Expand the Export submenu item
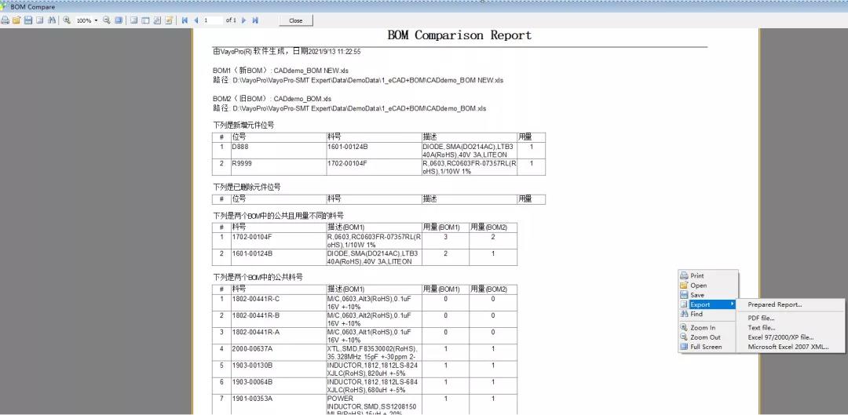Image resolution: width=848 pixels, height=415 pixels. click(707, 304)
